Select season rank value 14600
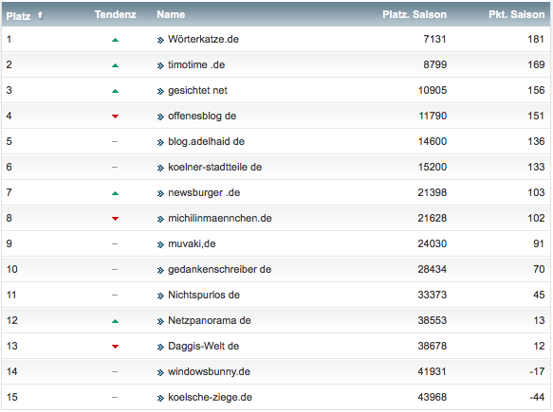Viewport: 553px width, 412px height. (x=433, y=141)
